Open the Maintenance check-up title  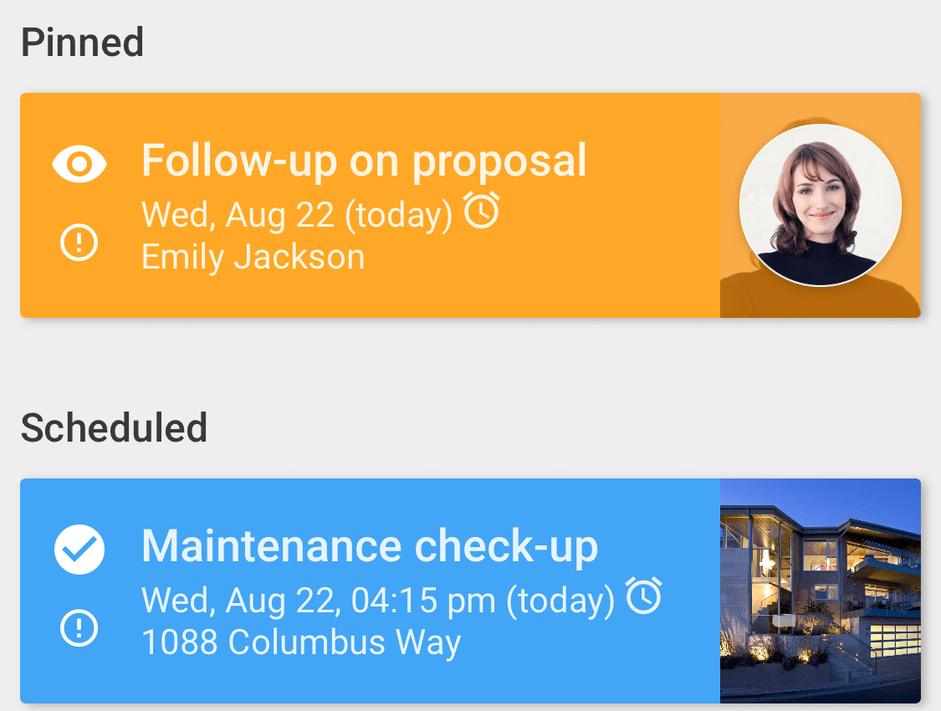pyautogui.click(x=370, y=546)
